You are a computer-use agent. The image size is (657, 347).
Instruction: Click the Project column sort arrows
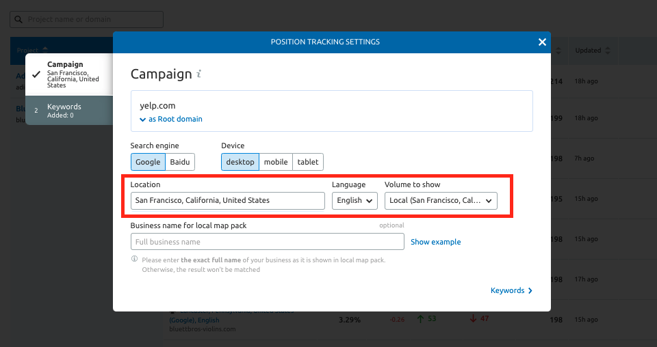coord(45,50)
